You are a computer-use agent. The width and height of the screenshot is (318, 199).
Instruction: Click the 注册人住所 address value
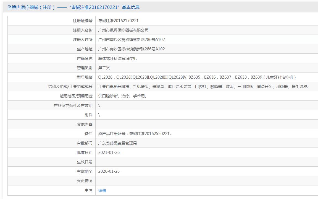(x=132, y=40)
